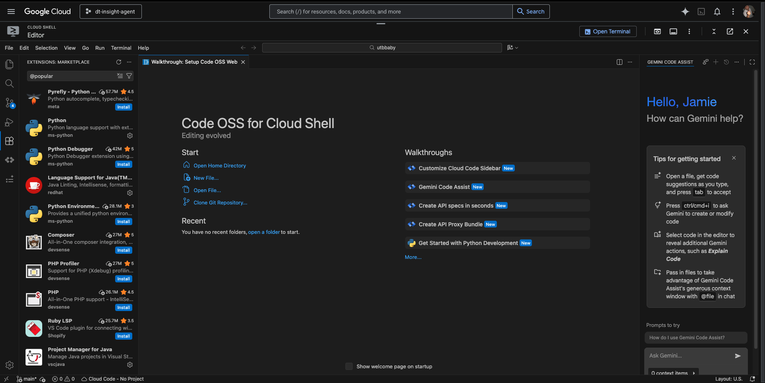Open Cloud Shell web preview icon
Image resolution: width=765 pixels, height=383 pixels.
(657, 31)
